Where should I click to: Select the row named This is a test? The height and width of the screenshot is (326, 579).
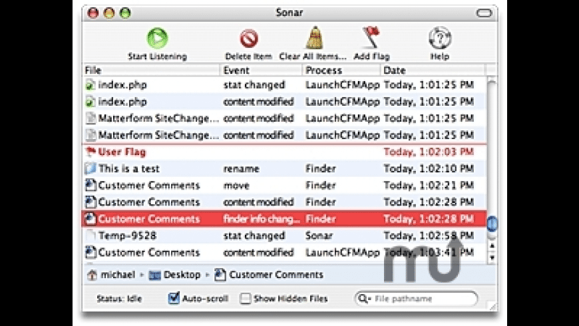pyautogui.click(x=284, y=168)
